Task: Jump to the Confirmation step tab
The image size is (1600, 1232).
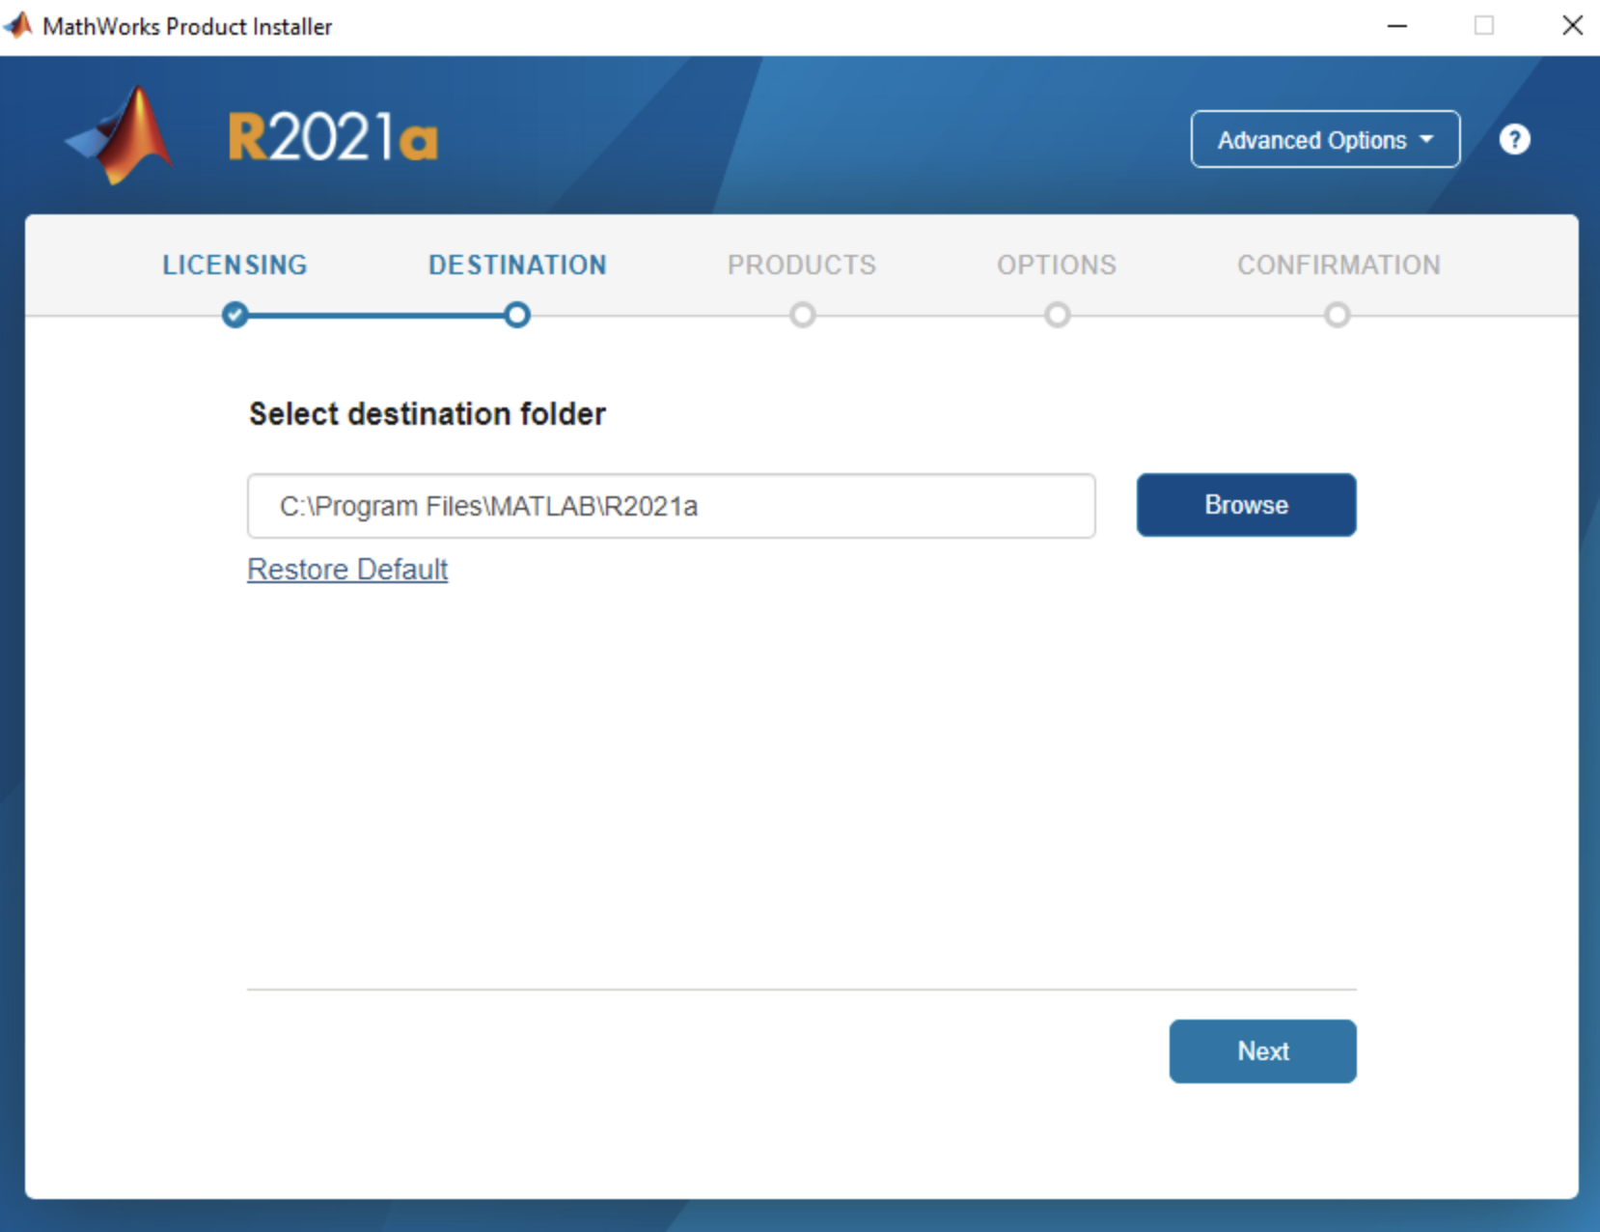Action: pos(1338,265)
